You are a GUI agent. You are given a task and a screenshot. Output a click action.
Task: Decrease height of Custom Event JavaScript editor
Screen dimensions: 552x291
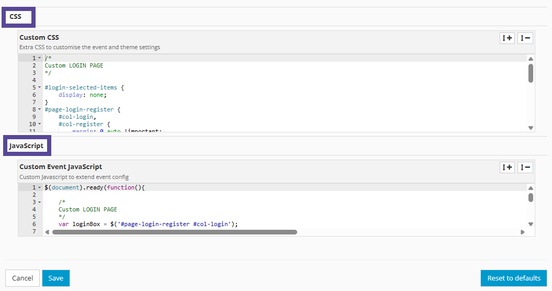click(x=525, y=167)
